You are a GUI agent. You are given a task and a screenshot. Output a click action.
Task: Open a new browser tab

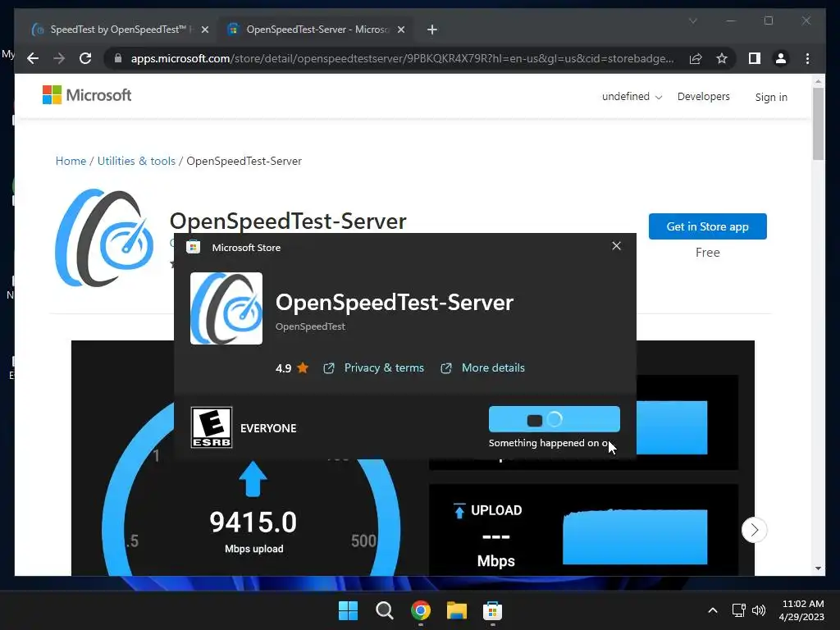click(432, 30)
